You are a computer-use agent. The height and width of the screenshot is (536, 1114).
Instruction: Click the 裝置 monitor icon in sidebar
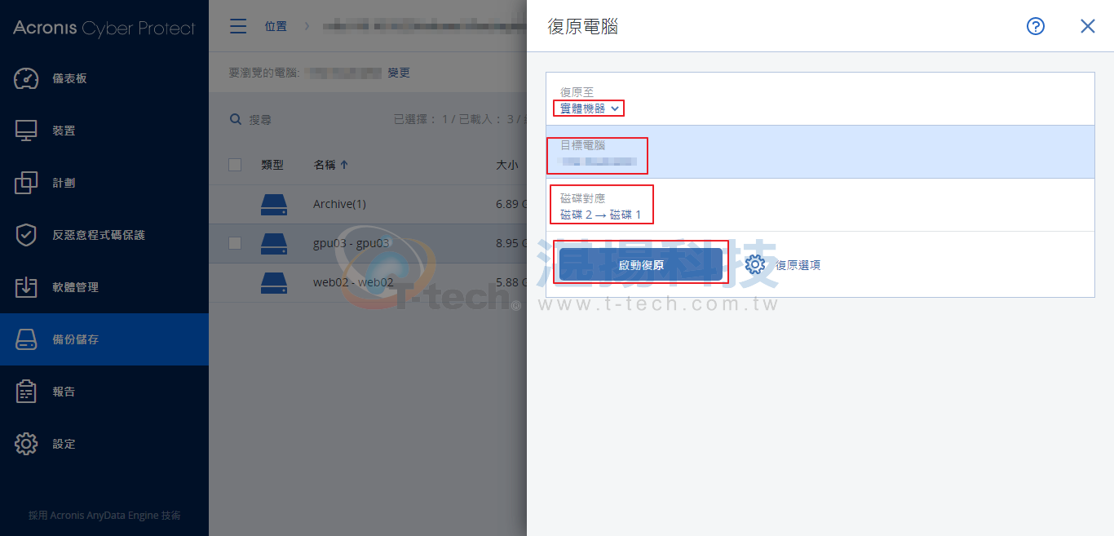click(26, 131)
